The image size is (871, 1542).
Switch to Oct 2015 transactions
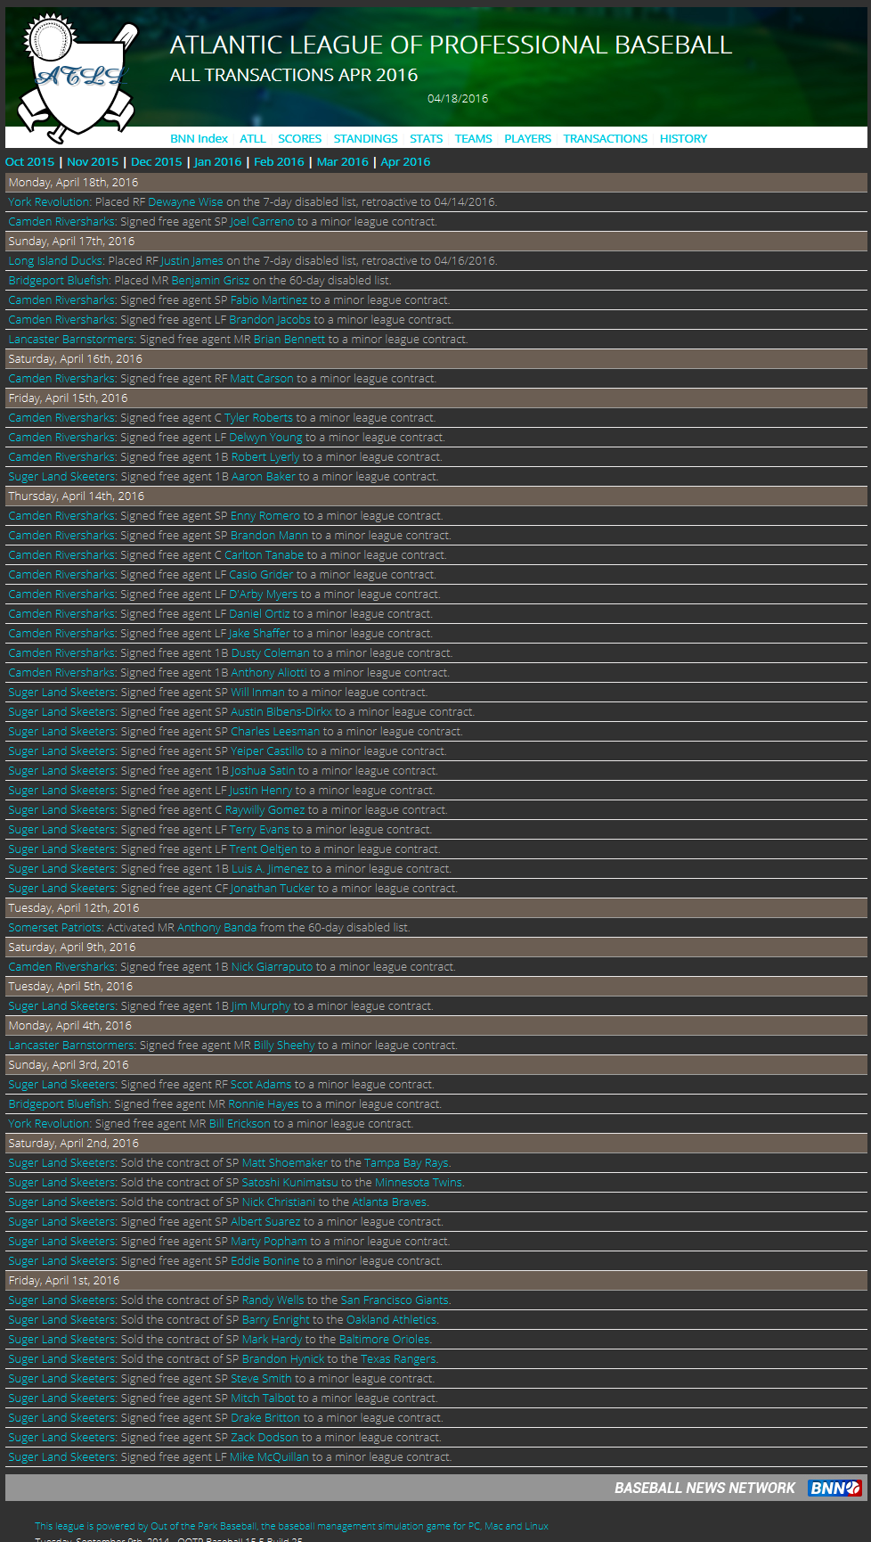29,161
